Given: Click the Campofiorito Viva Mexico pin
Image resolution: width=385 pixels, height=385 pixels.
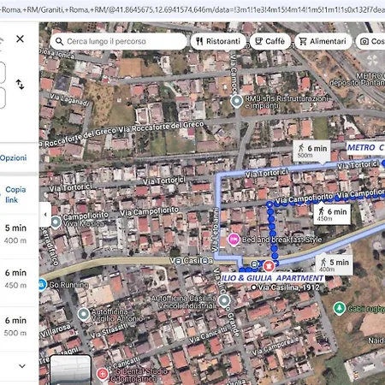Looking at the screenshot, I should click(x=56, y=222).
